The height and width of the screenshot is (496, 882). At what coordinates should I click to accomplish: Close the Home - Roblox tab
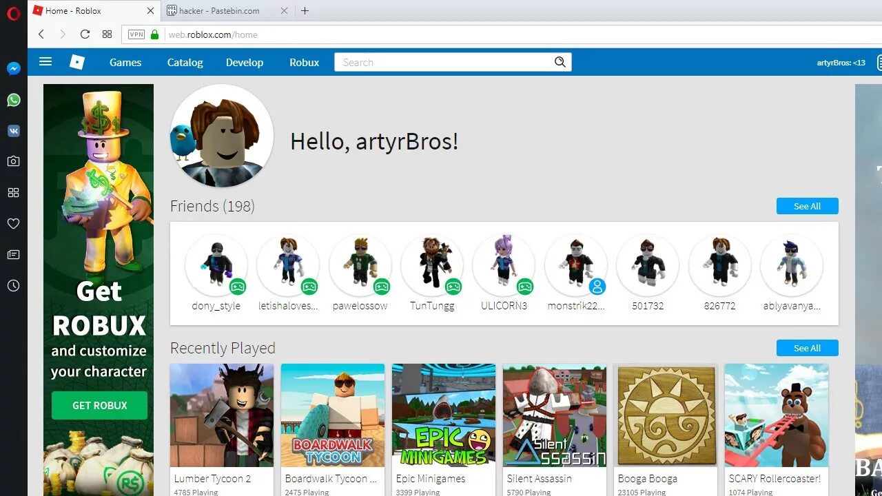tap(151, 11)
